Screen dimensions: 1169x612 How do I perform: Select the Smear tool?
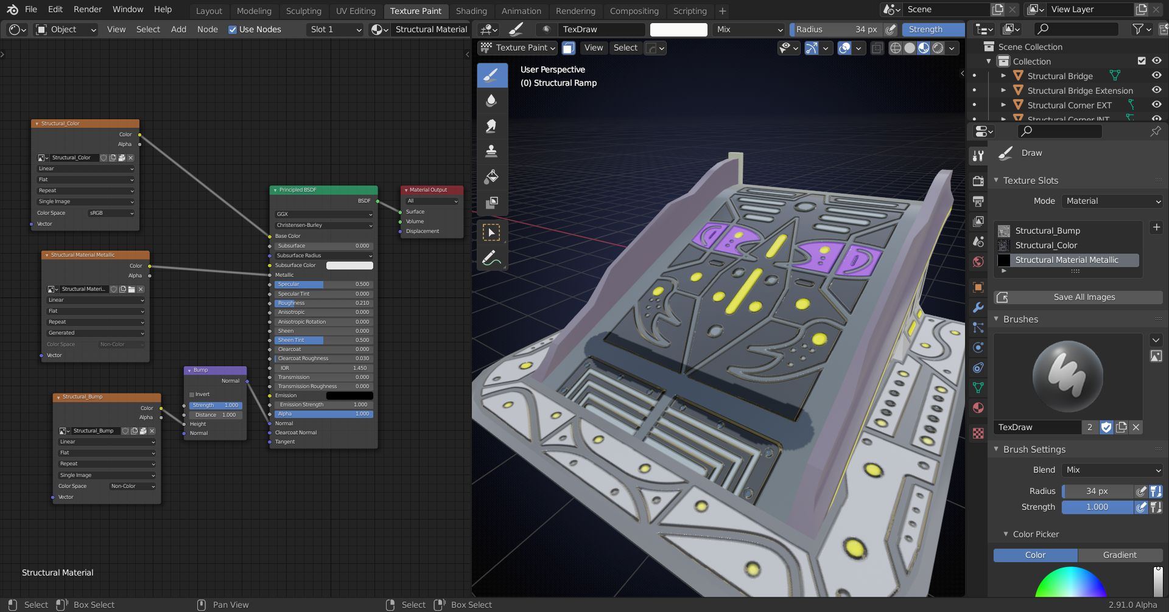[492, 126]
